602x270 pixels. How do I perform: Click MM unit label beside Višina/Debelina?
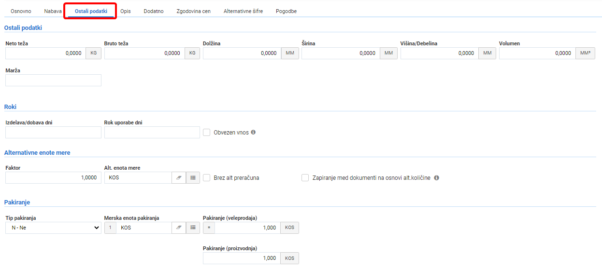point(487,53)
